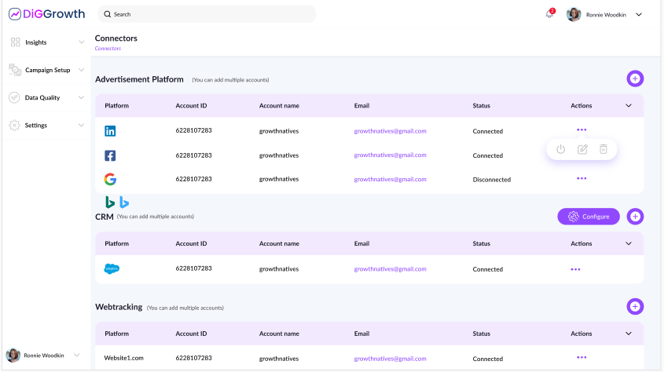The height and width of the screenshot is (372, 664).
Task: Click the LinkedIn row email link
Action: click(390, 131)
